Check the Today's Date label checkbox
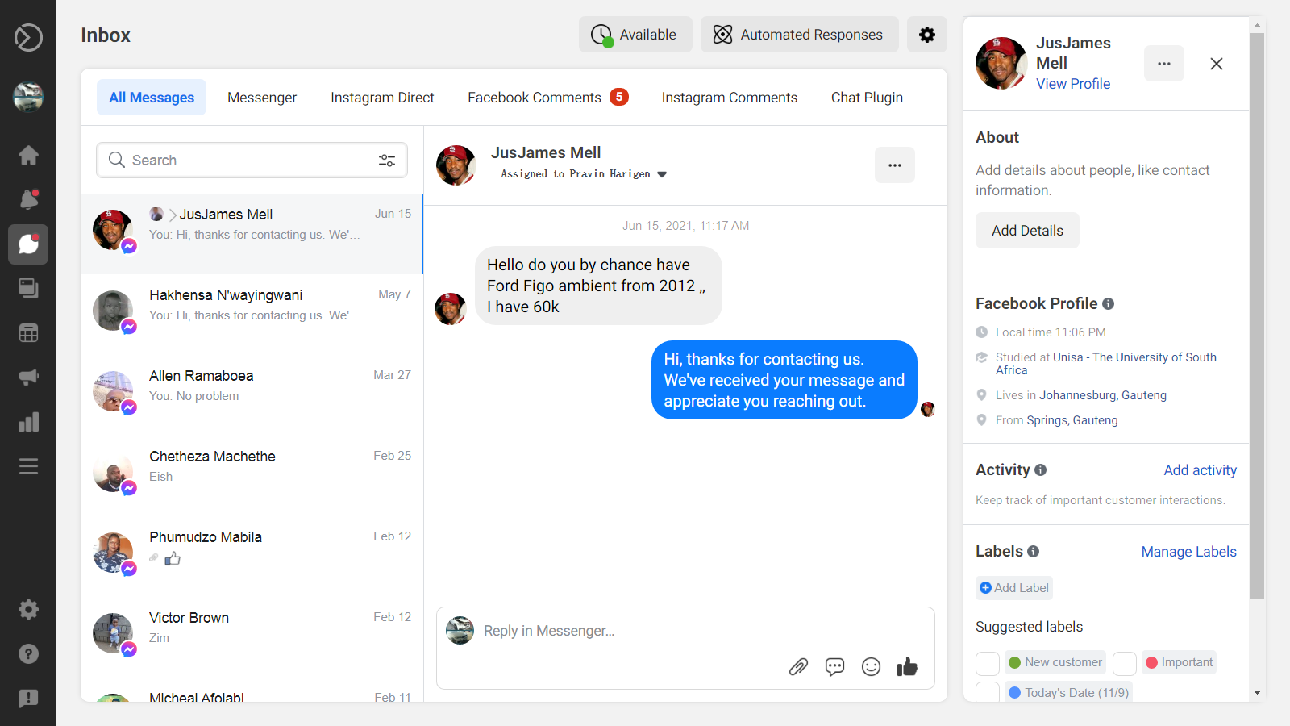This screenshot has width=1290, height=726. [988, 692]
